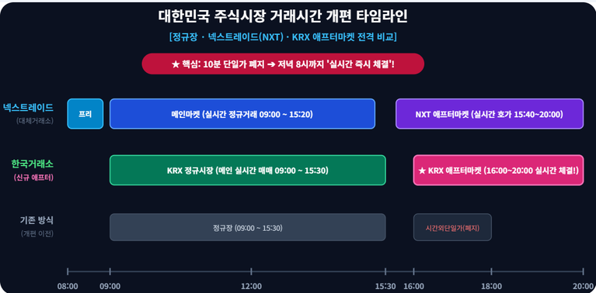Click the red 핵심 highlight banner
Screen dimensions: 596x293
point(283,64)
